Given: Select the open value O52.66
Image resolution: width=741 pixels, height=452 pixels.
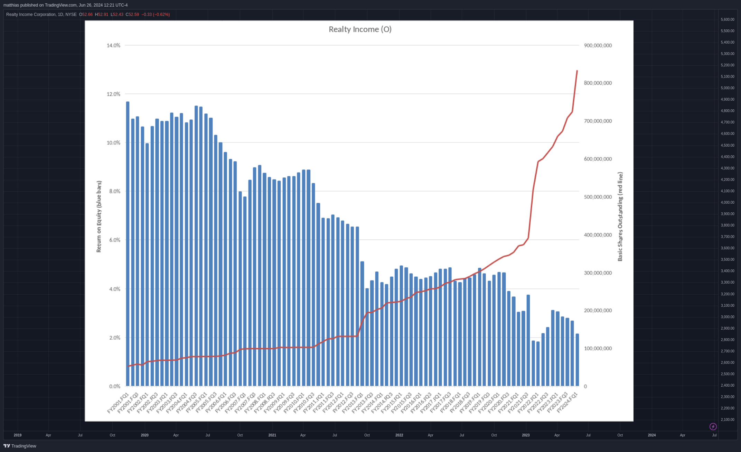Looking at the screenshot, I should 86,15.
